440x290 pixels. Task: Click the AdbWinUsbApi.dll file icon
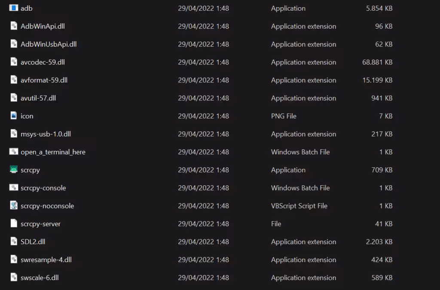point(14,44)
